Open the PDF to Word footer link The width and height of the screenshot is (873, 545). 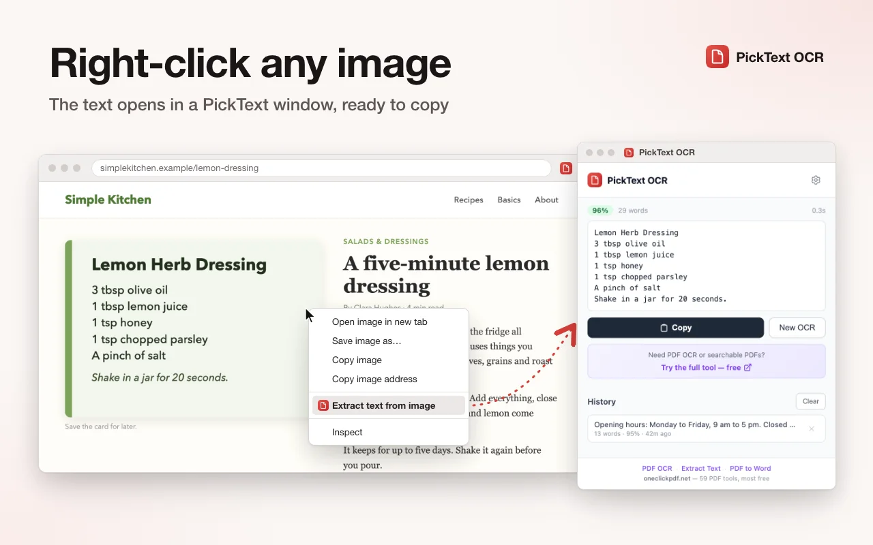pos(750,469)
